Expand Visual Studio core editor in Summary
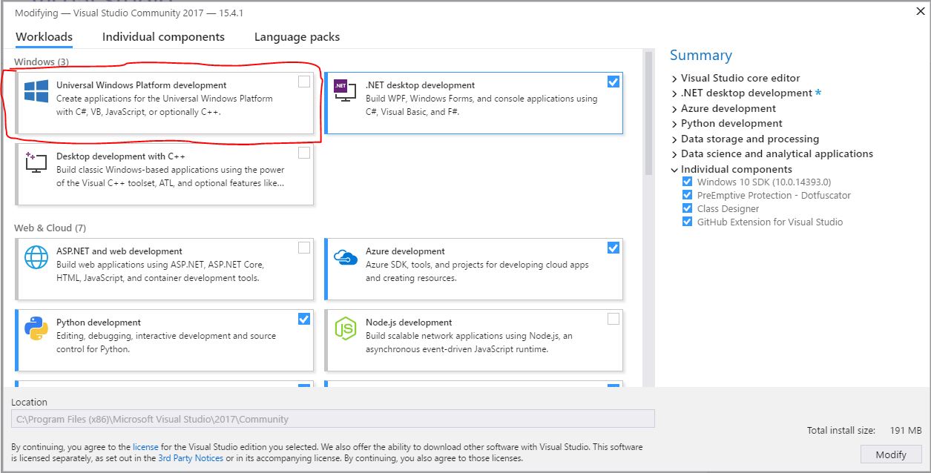The image size is (931, 473). tap(674, 78)
